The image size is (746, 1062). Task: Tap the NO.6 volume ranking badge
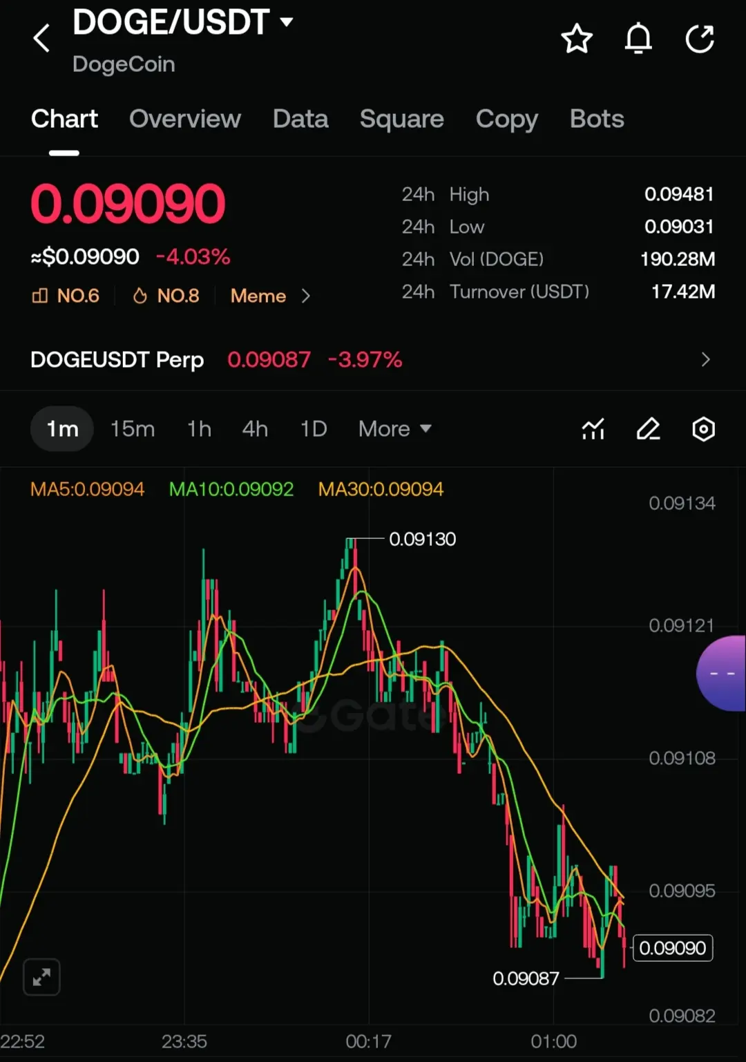click(x=66, y=296)
